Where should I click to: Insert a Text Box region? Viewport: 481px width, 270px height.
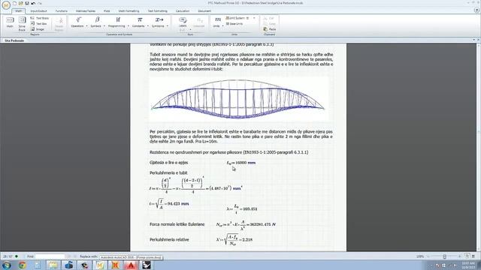click(x=39, y=23)
